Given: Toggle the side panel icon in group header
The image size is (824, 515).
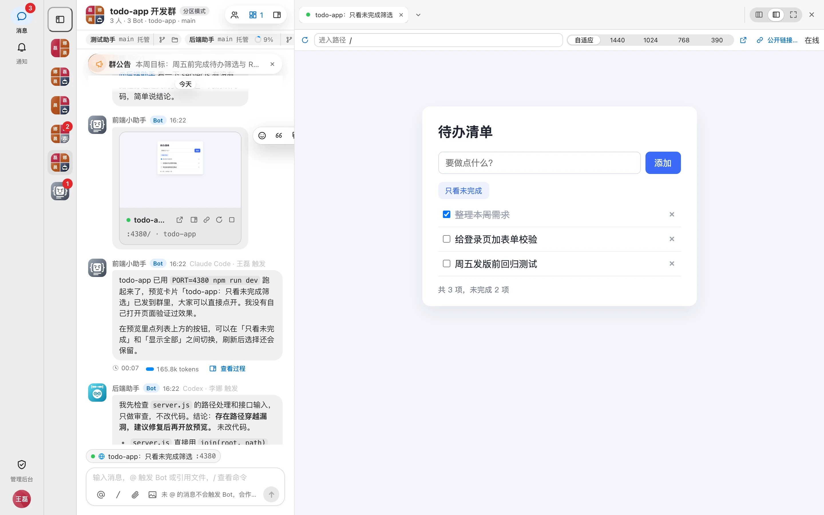Looking at the screenshot, I should tap(277, 15).
